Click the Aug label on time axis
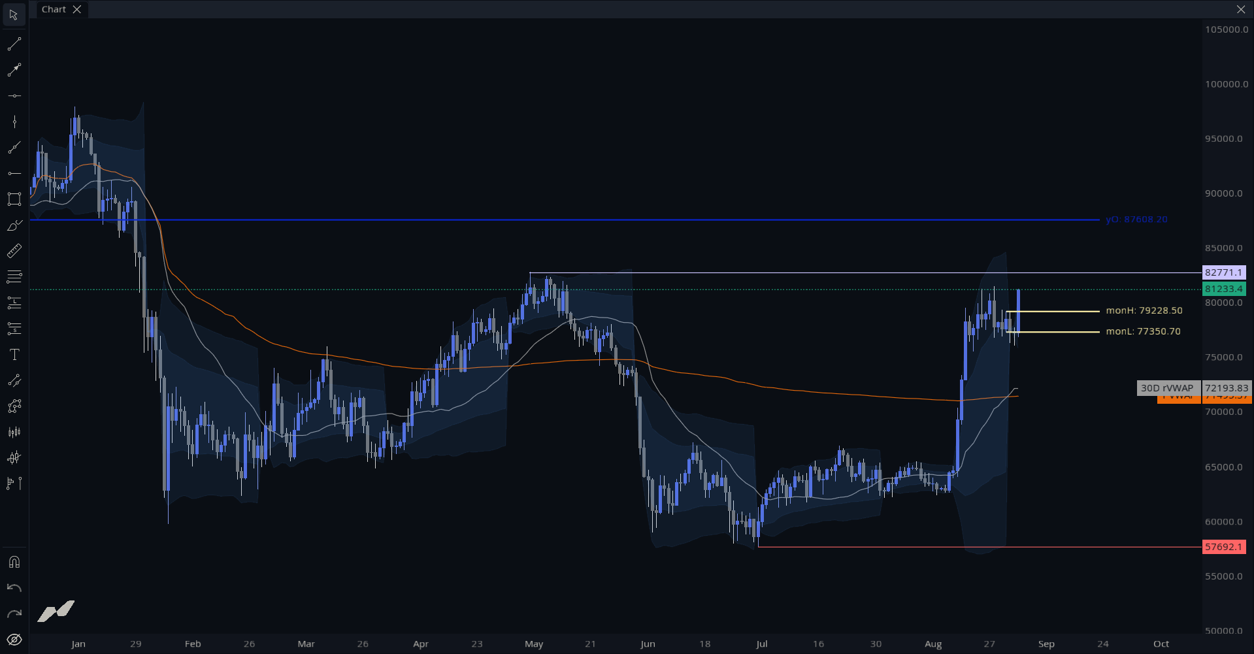 click(933, 644)
